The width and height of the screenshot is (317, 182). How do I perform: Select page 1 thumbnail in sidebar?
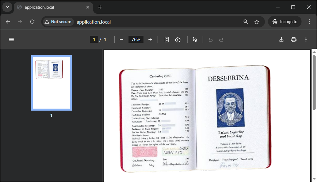point(51,83)
